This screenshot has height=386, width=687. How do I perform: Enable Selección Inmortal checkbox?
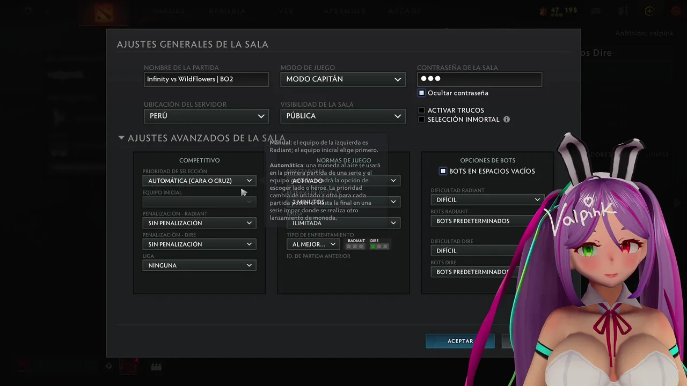[422, 120]
